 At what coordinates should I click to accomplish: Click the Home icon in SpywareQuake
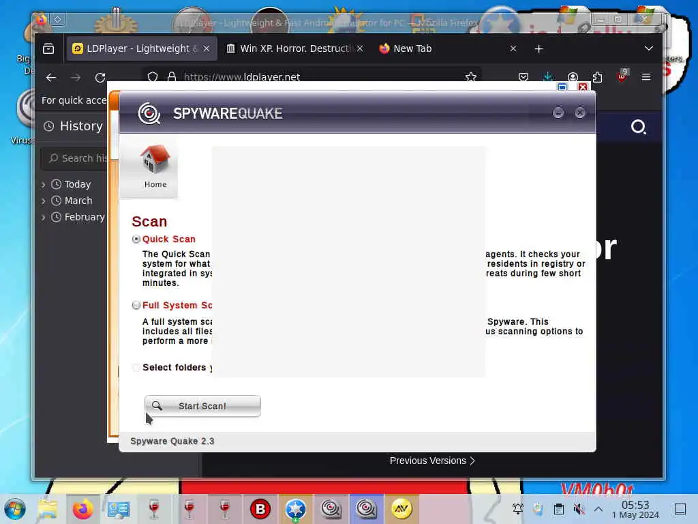point(155,166)
